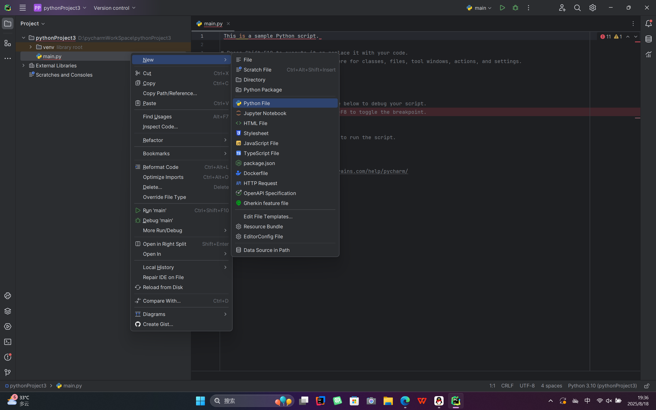Click the UTF-8 encoding status widget
The image size is (656, 410).
click(527, 386)
